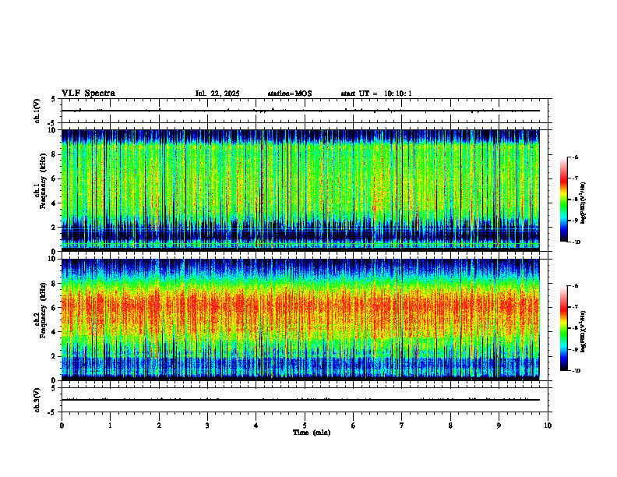The height and width of the screenshot is (477, 617).
Task: Click time axis tick label "1"
Action: pos(110,426)
